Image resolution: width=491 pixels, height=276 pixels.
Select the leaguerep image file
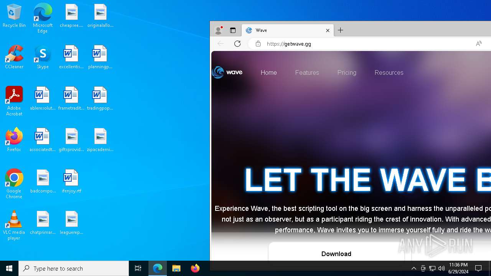71,223
